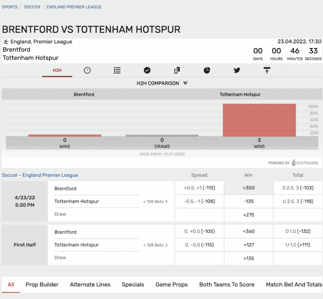Select the H2H tab

click(x=57, y=70)
